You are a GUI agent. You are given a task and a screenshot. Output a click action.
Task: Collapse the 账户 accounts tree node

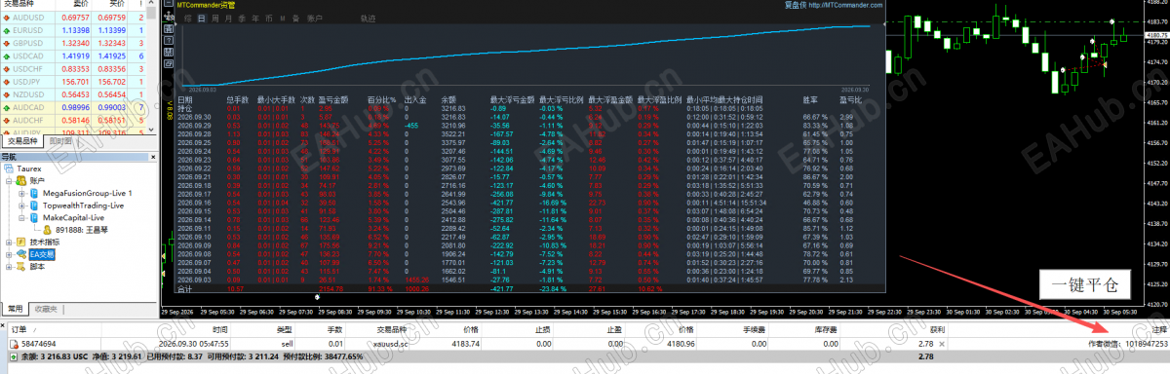8,180
